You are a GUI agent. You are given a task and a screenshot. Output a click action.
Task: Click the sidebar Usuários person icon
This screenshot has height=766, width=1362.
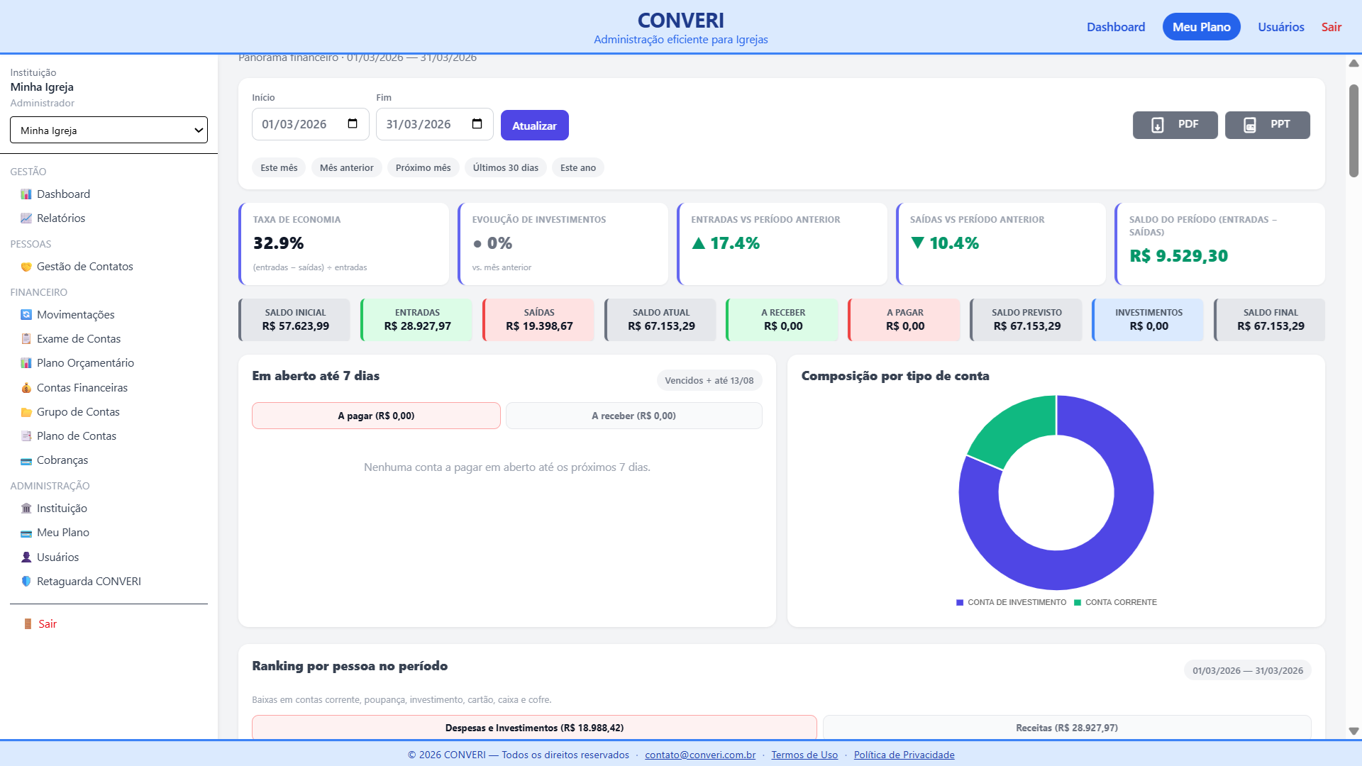pyautogui.click(x=26, y=557)
